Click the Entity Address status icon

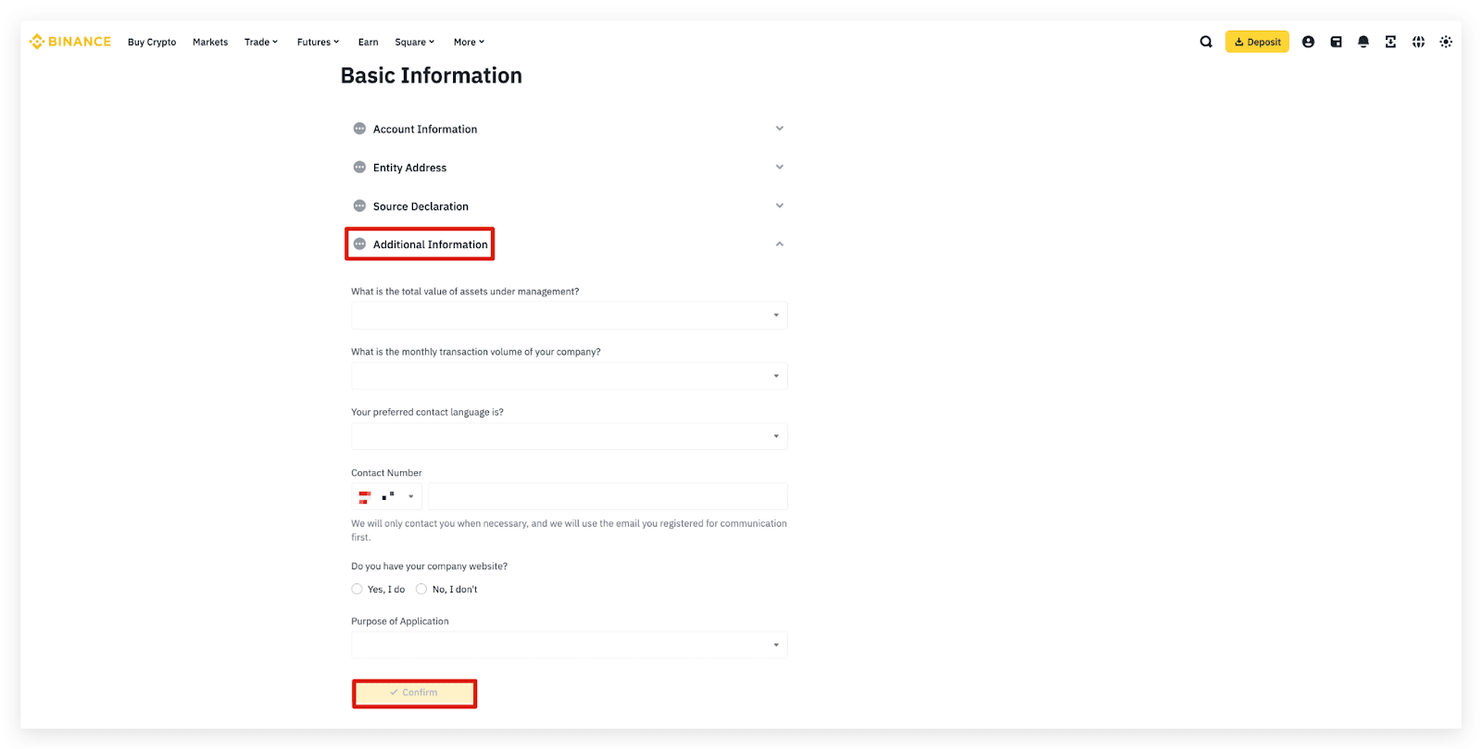pyautogui.click(x=359, y=168)
